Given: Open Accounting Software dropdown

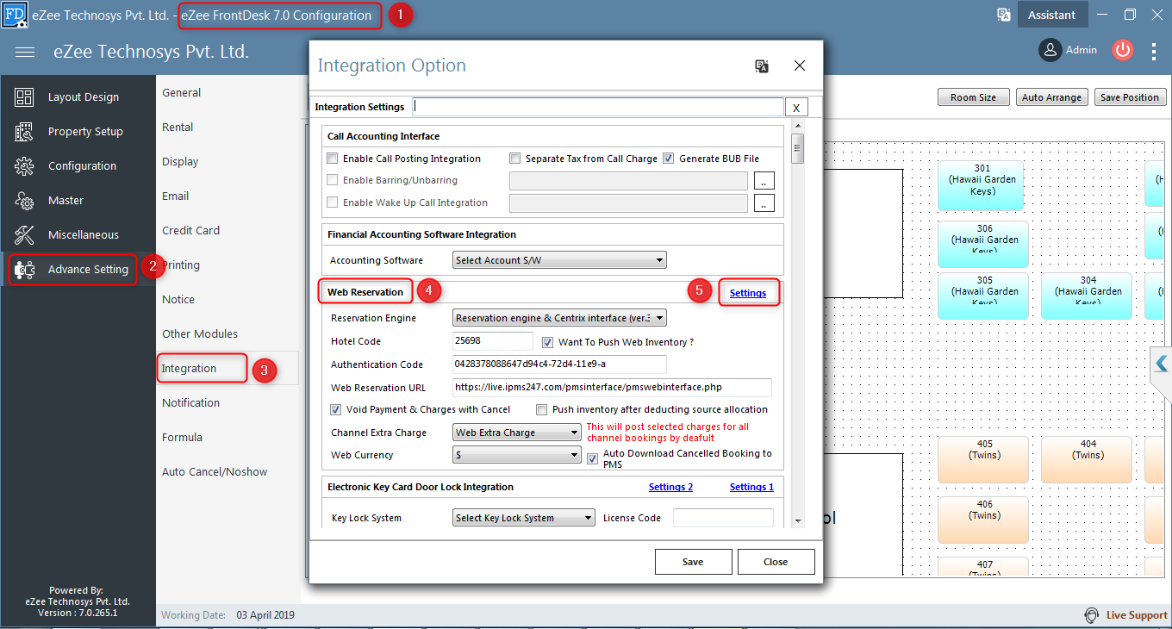Looking at the screenshot, I should click(559, 260).
